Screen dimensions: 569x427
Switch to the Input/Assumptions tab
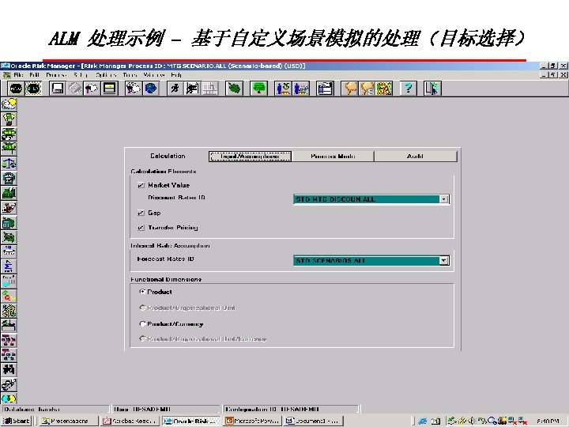click(250, 156)
